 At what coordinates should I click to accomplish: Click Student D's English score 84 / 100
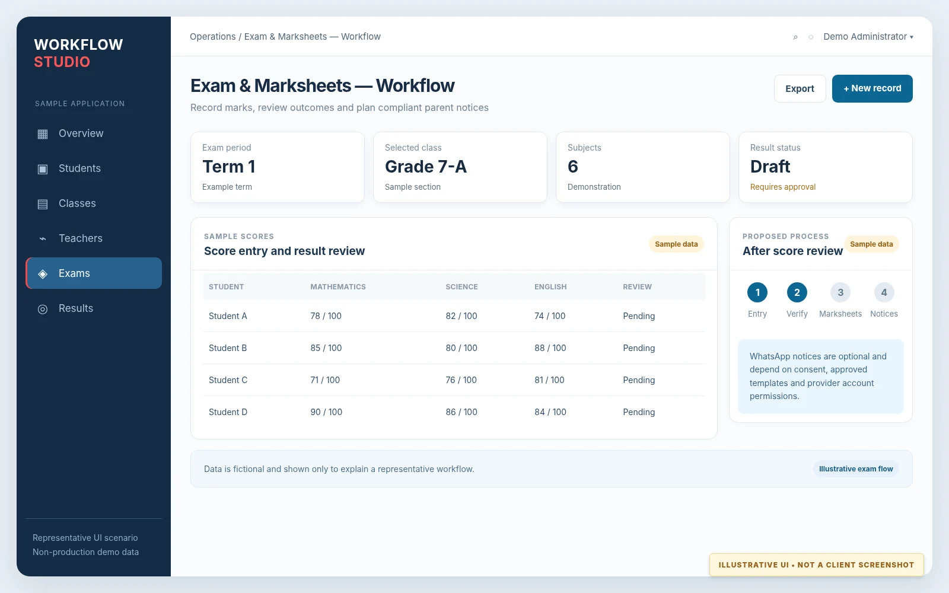click(x=550, y=412)
